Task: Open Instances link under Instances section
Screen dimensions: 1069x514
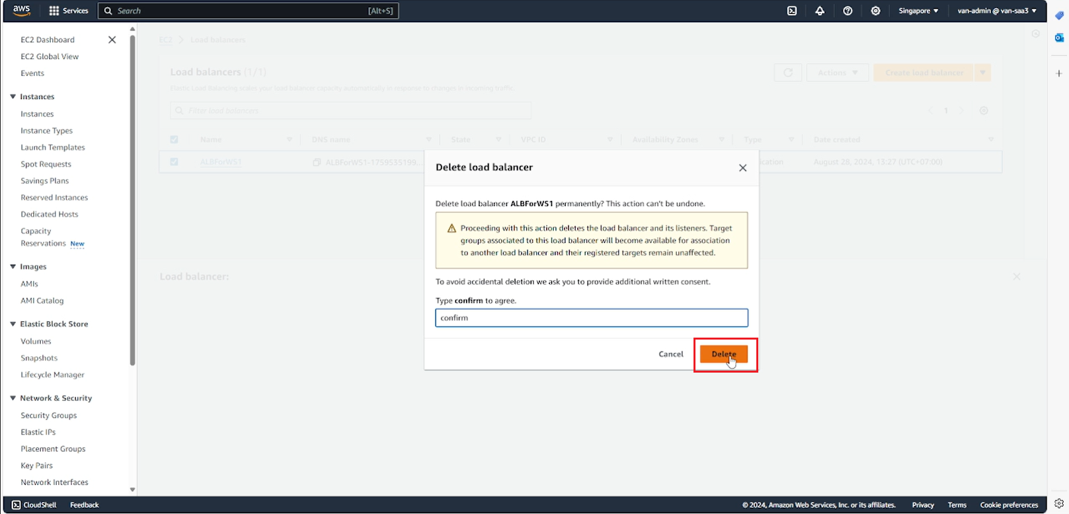Action: pos(37,114)
